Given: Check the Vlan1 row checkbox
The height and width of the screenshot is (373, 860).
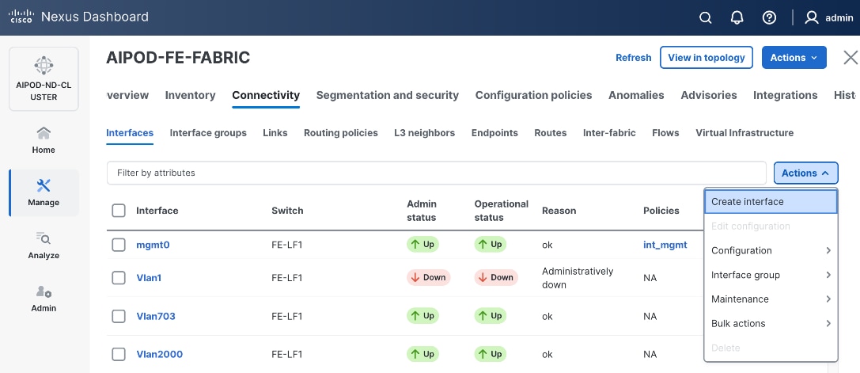Looking at the screenshot, I should click(x=119, y=278).
